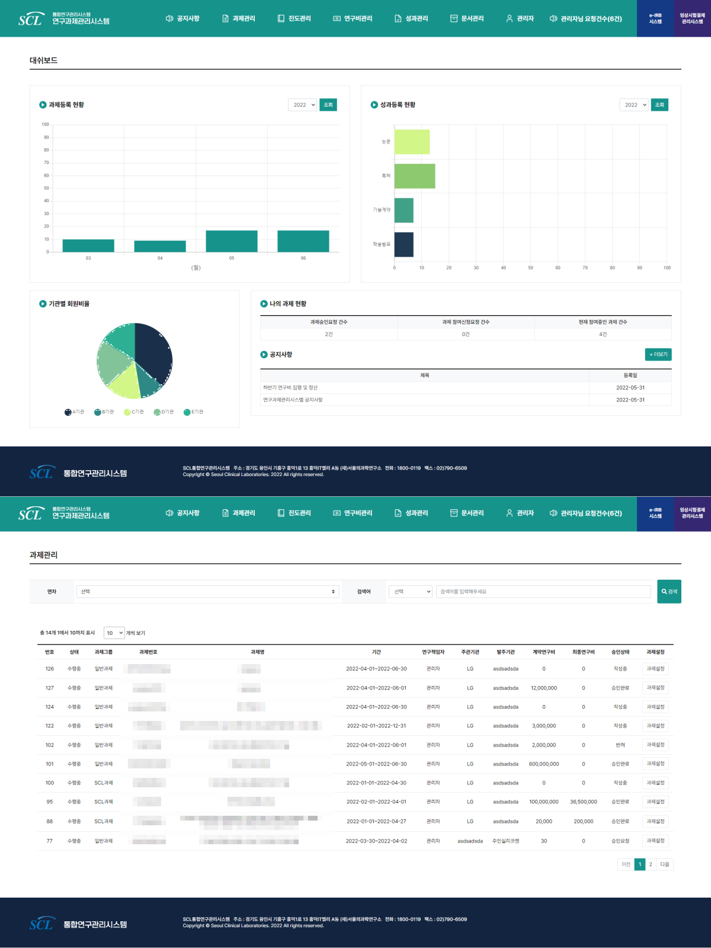Go to page 2 in pagination
711x948 pixels.
(651, 864)
